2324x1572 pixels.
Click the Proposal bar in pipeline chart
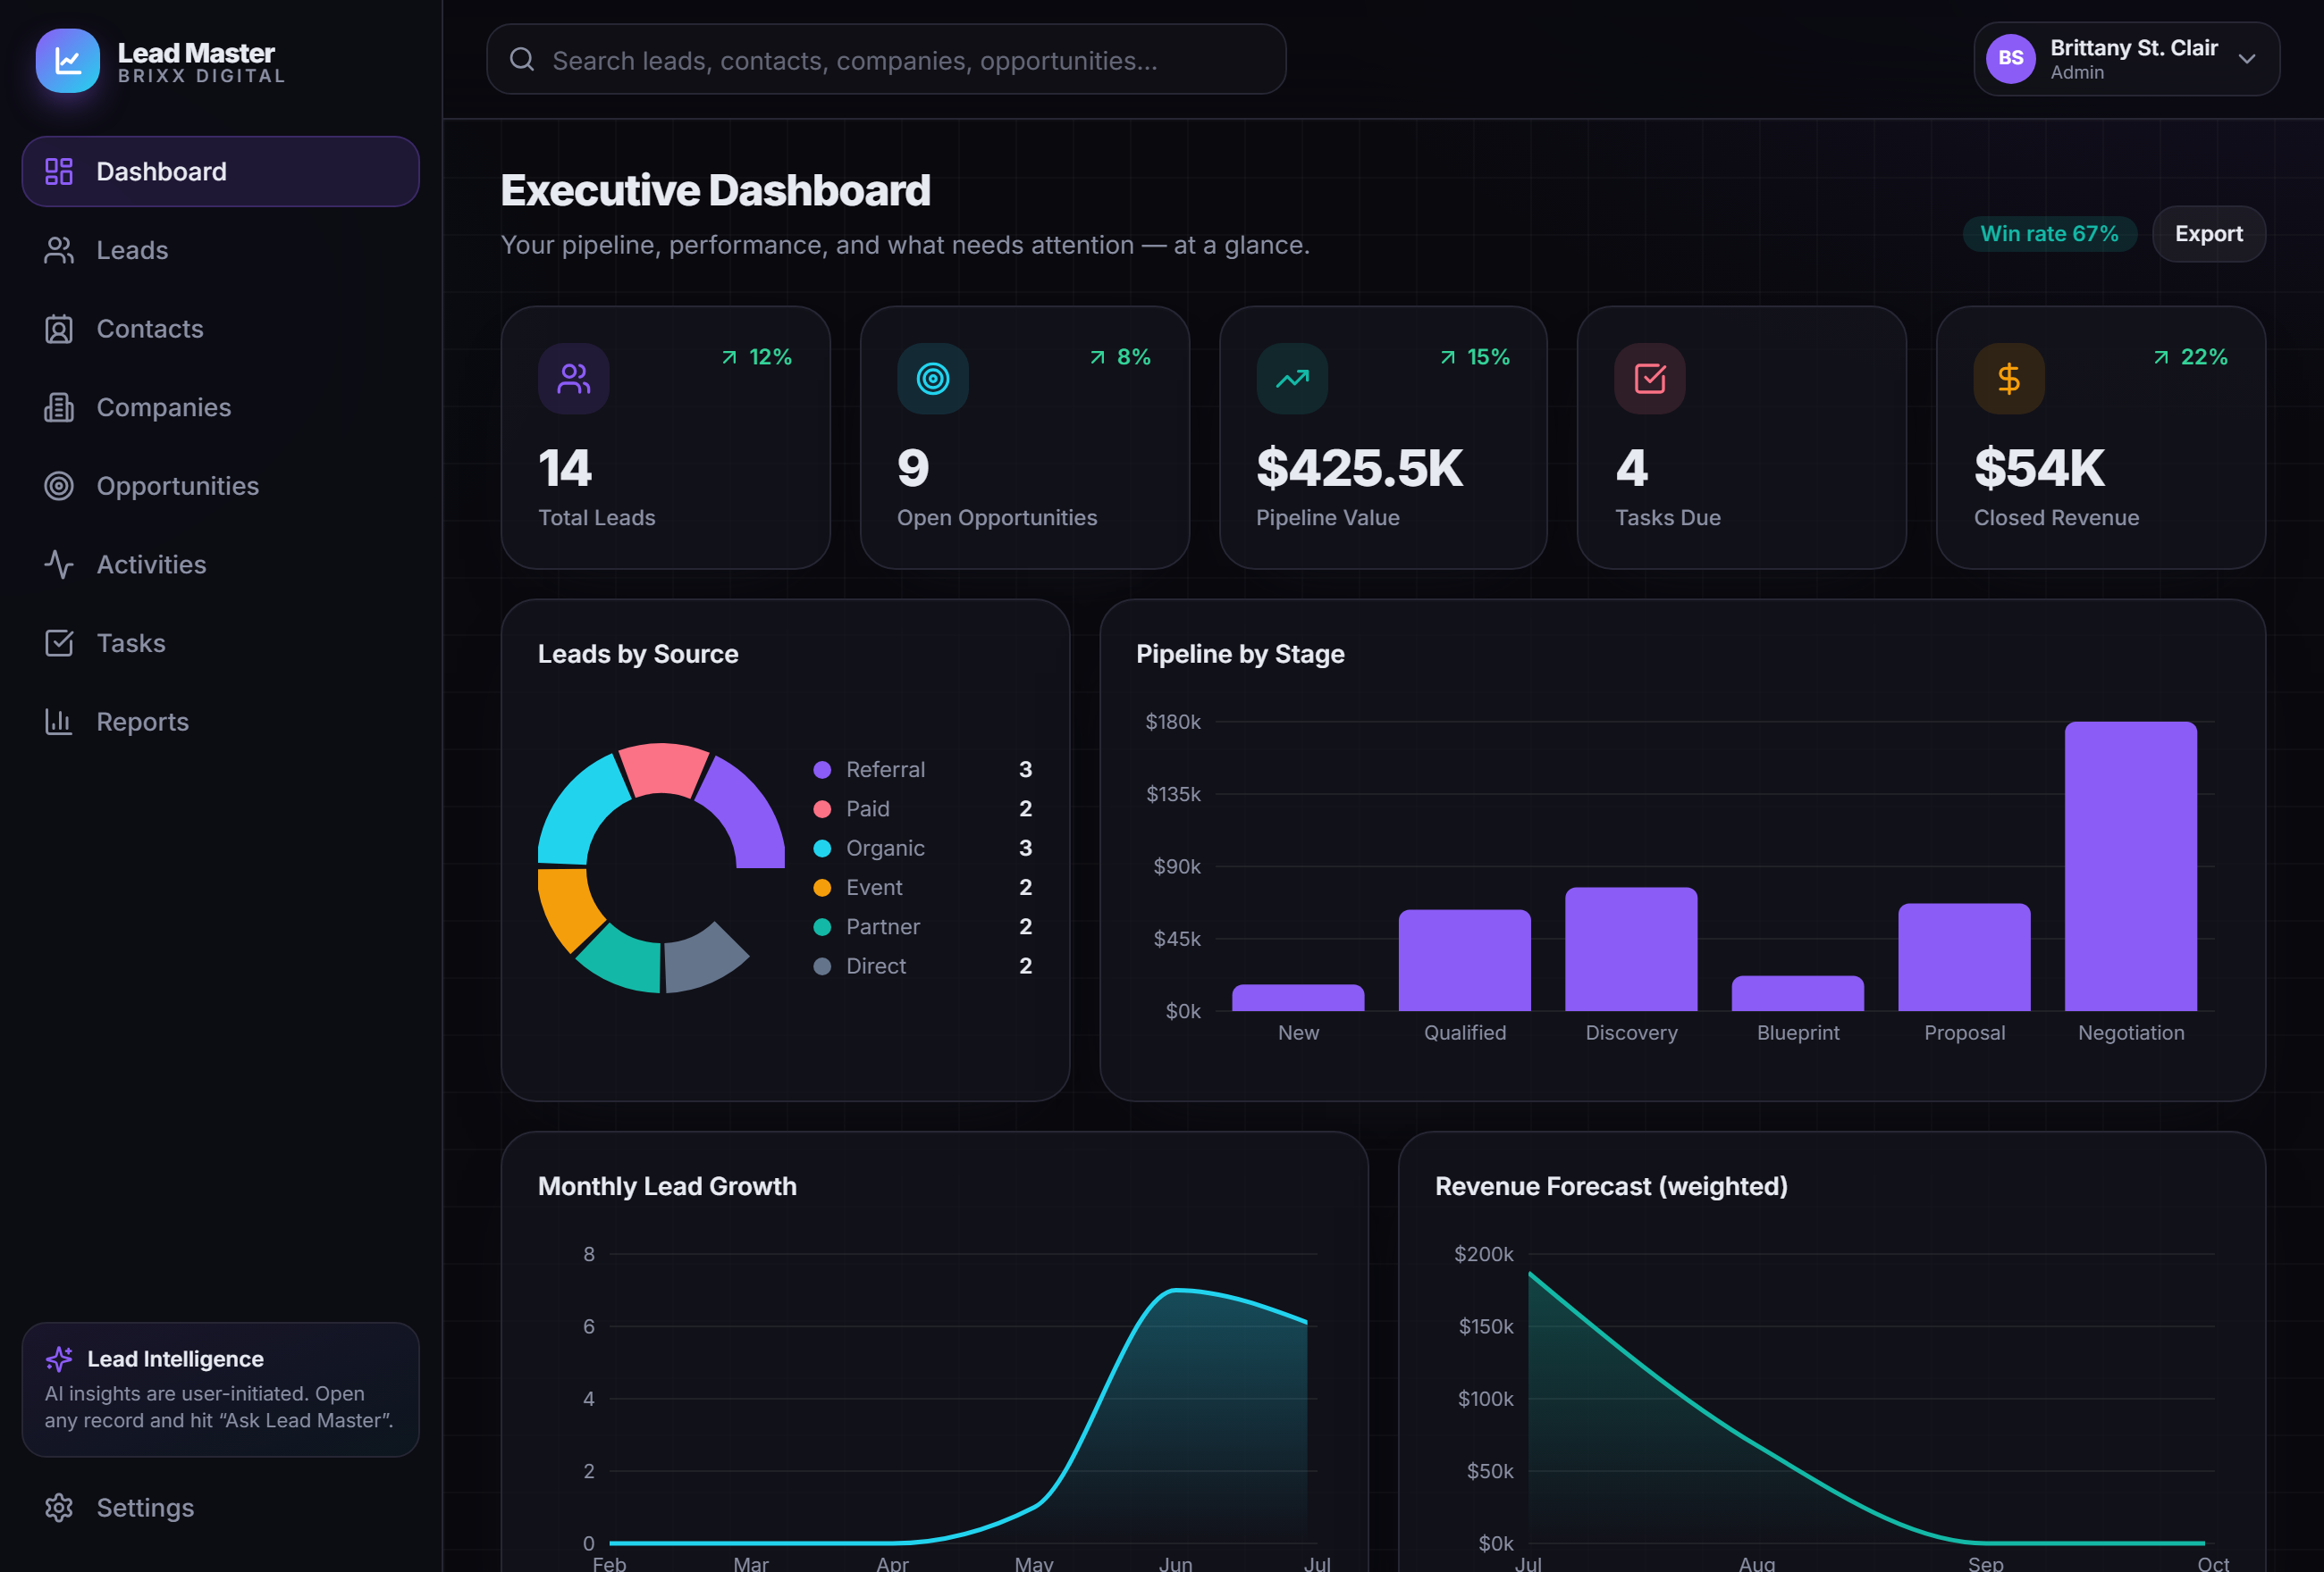coord(1964,957)
